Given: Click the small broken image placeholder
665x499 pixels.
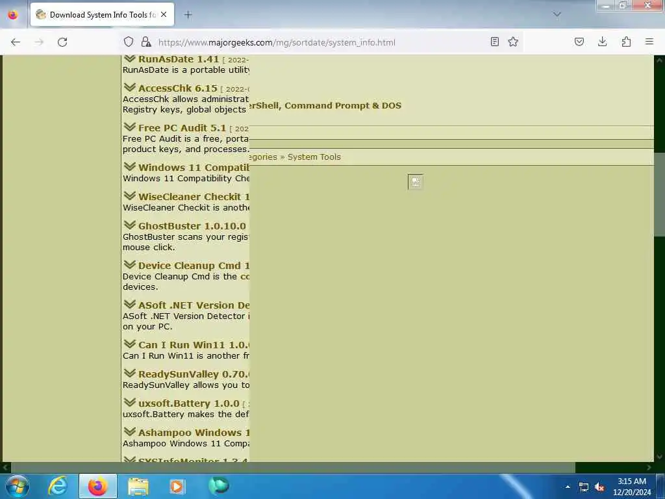Looking at the screenshot, I should pos(415,182).
